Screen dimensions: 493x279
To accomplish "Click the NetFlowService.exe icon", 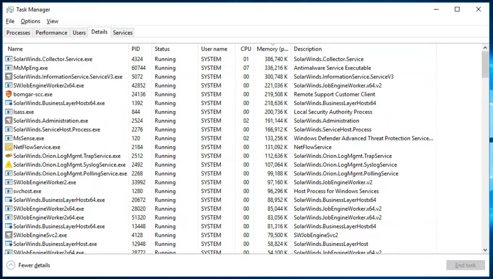I will pyautogui.click(x=9, y=147).
